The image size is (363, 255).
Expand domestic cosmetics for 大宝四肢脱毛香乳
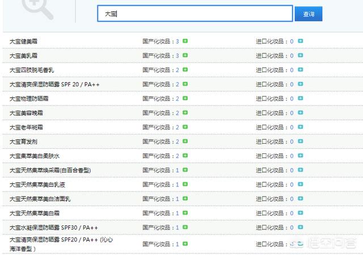click(185, 70)
